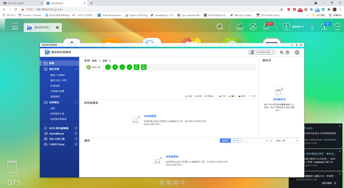Open the Recycle Bin on the QTS desktop

12,167
